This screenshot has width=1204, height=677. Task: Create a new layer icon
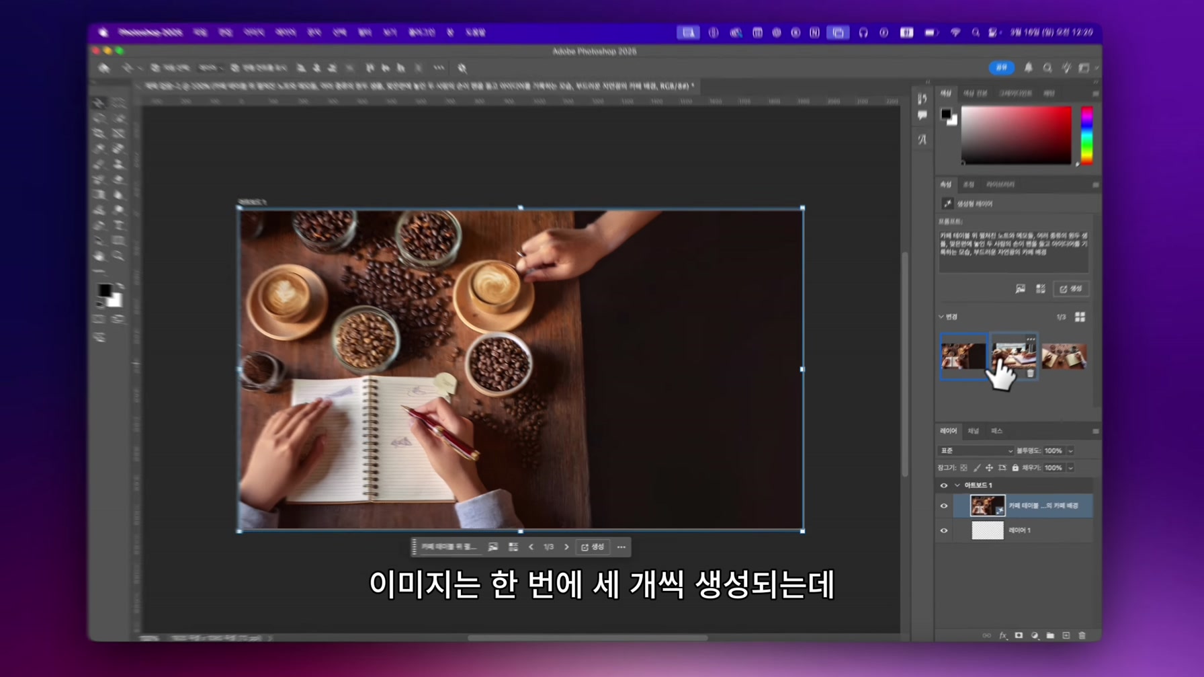1066,635
